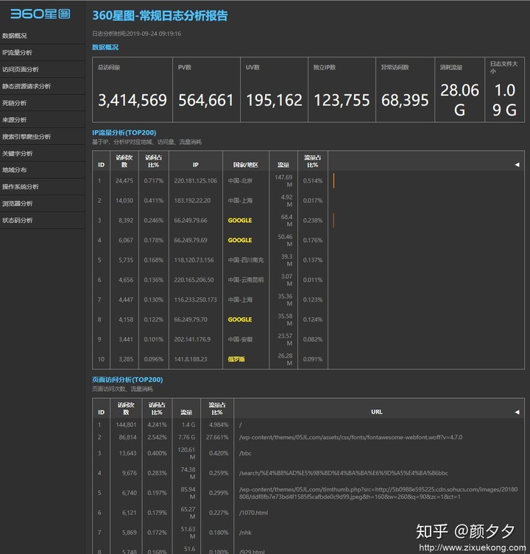
Task: Collapse the IP traffic table arrow
Action: point(517,165)
